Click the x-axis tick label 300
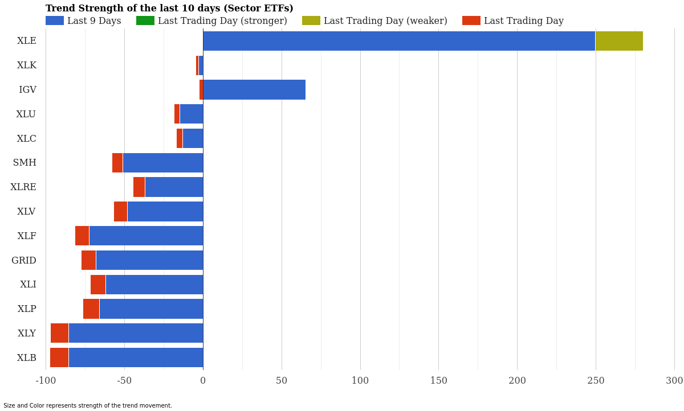This screenshot has width=684, height=411. (x=674, y=381)
